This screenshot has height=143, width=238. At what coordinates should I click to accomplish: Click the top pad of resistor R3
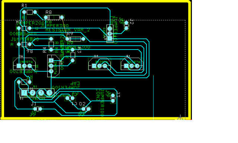point(73,50)
